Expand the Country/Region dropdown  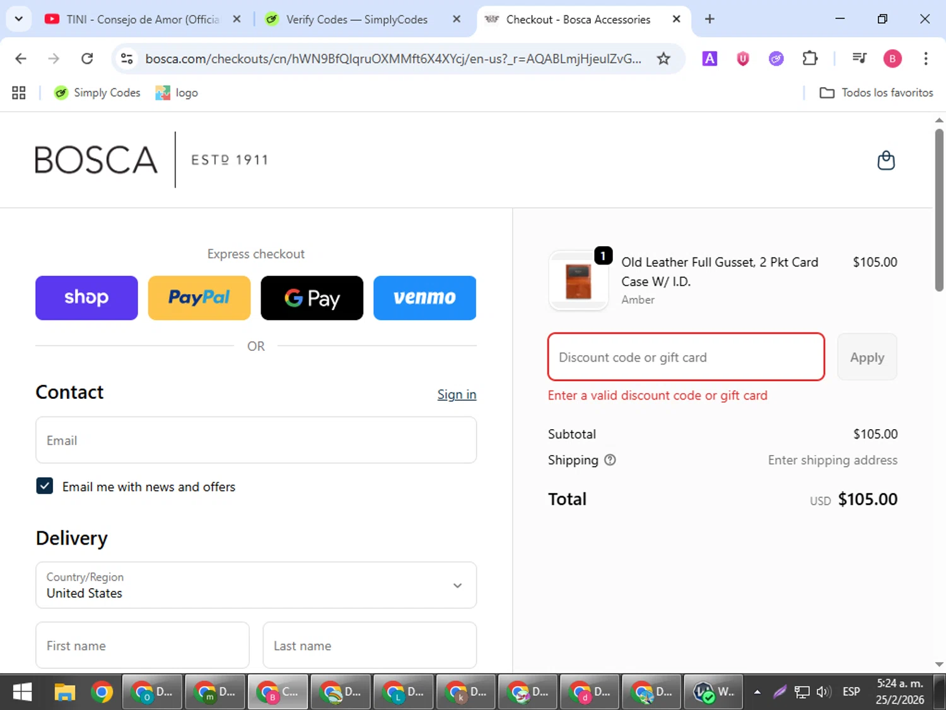pos(256,585)
